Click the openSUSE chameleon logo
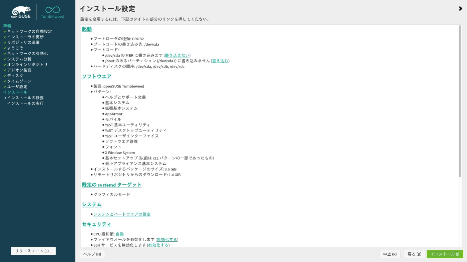This screenshot has width=467, height=262. (21, 12)
